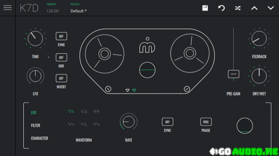
Task: Switch to the FILTER tab
Action: (x=36, y=125)
